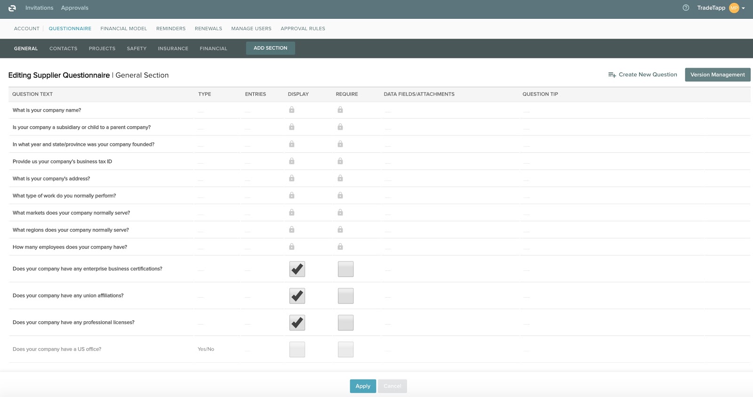Open the help question mark icon
The height and width of the screenshot is (397, 753).
pyautogui.click(x=686, y=8)
